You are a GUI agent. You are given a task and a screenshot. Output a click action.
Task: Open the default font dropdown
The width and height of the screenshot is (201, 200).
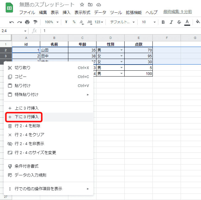point(122,22)
